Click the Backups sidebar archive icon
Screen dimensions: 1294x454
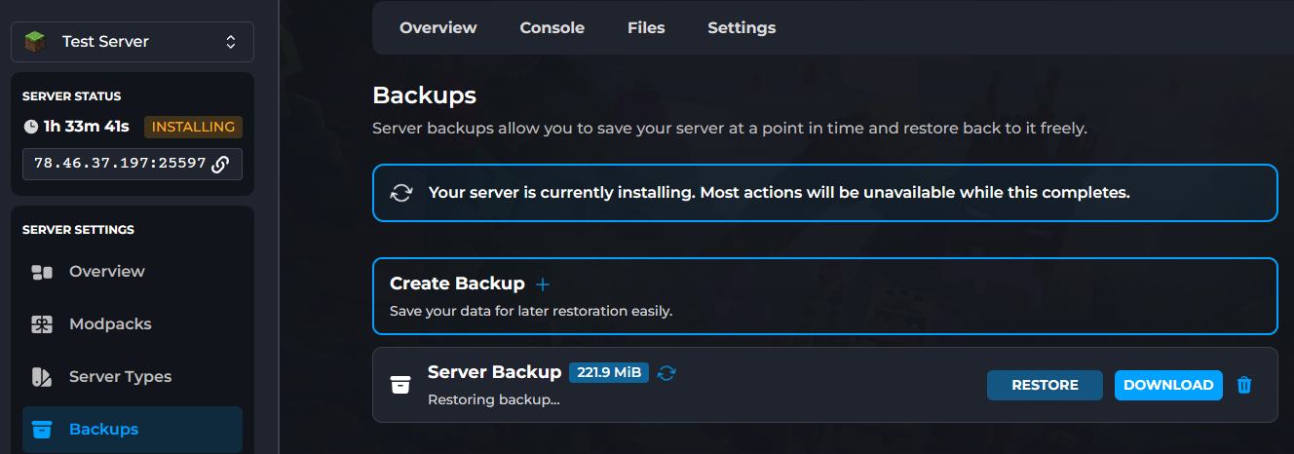point(42,430)
